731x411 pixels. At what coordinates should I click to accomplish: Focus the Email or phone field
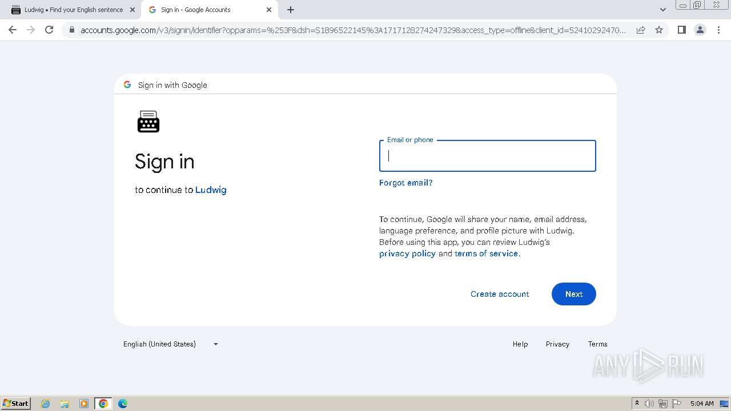(x=487, y=156)
